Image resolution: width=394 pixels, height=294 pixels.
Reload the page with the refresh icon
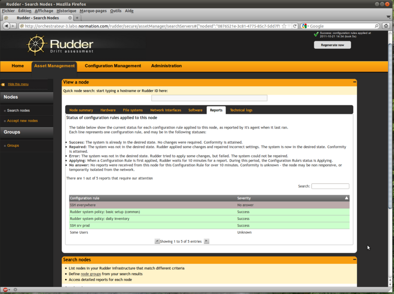(295, 26)
